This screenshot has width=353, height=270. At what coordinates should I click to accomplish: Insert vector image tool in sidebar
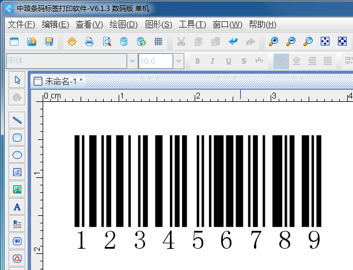(17, 172)
